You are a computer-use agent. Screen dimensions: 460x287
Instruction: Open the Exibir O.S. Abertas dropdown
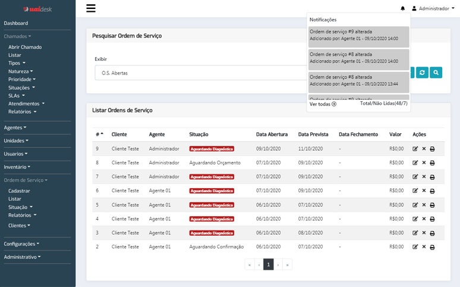coord(202,73)
